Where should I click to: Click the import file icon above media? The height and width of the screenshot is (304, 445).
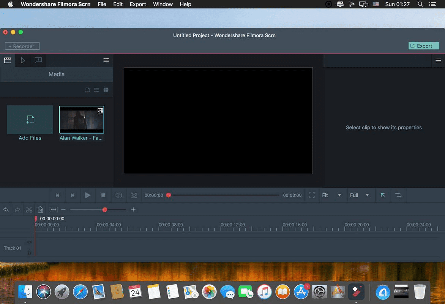pos(87,90)
